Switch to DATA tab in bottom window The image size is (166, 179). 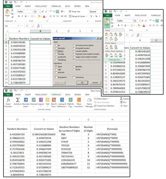coord(68,95)
